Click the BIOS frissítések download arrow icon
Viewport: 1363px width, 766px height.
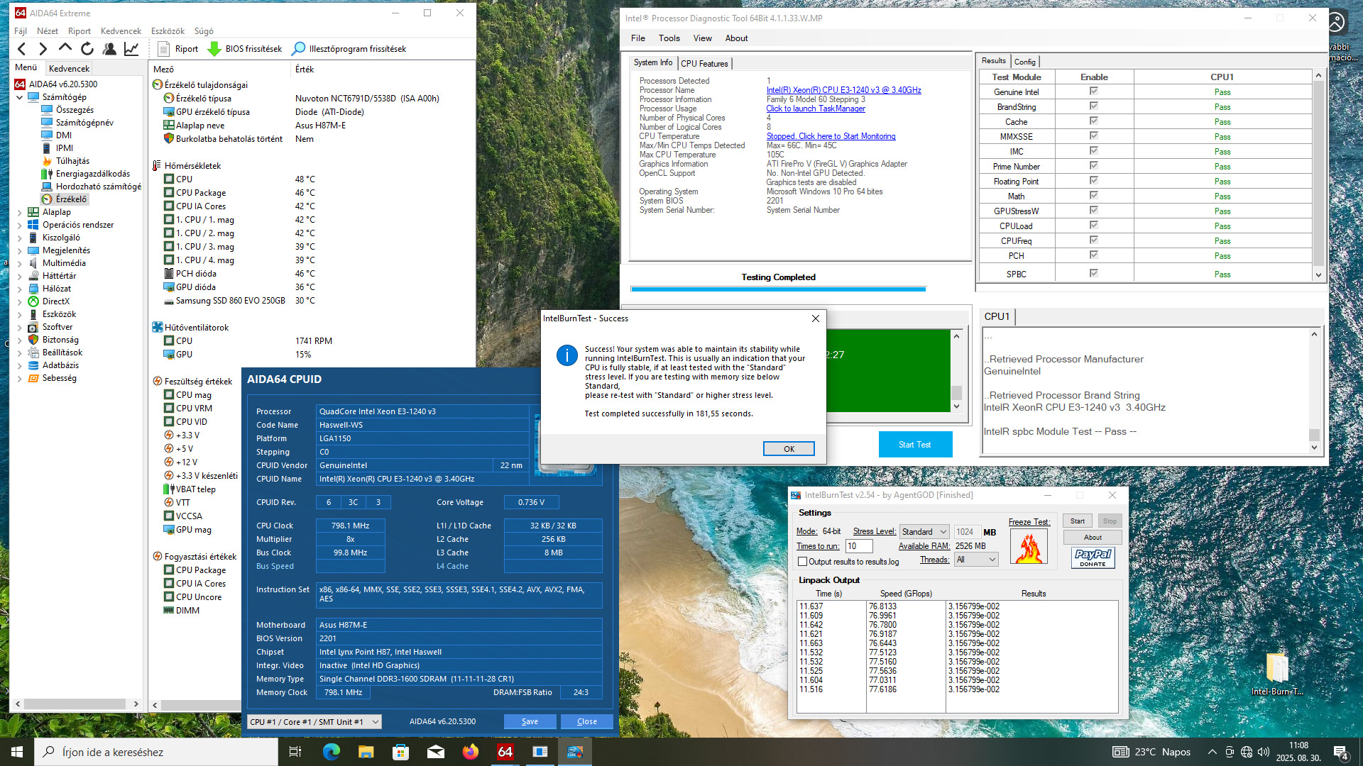click(x=214, y=49)
